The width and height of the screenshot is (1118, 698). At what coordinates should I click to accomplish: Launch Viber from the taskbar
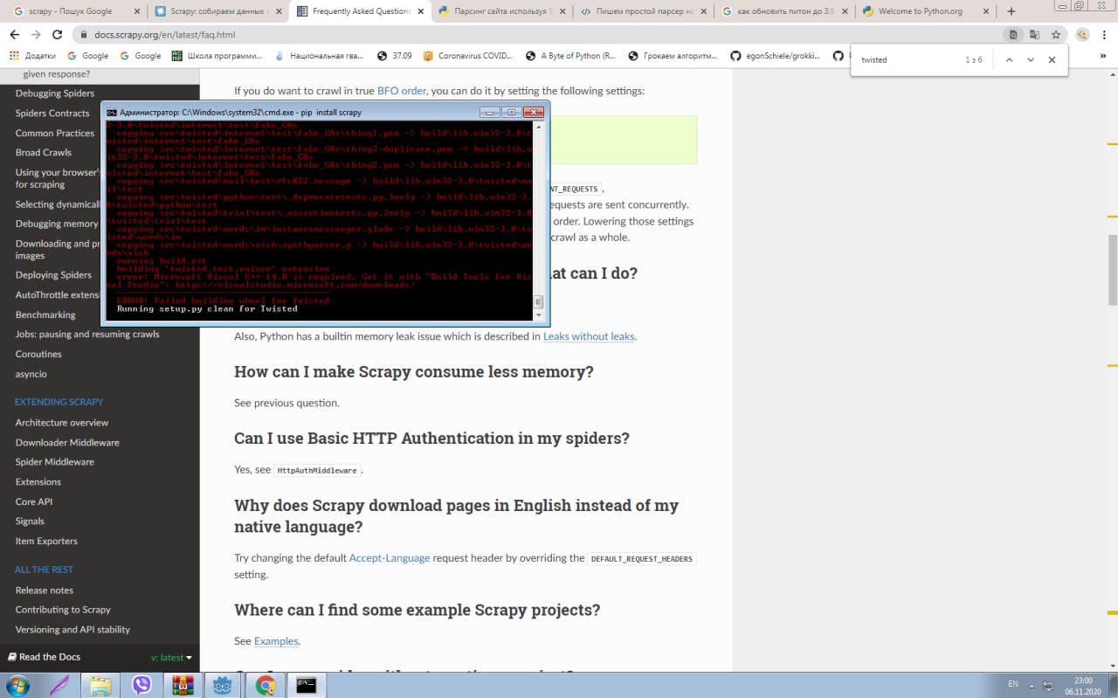141,685
